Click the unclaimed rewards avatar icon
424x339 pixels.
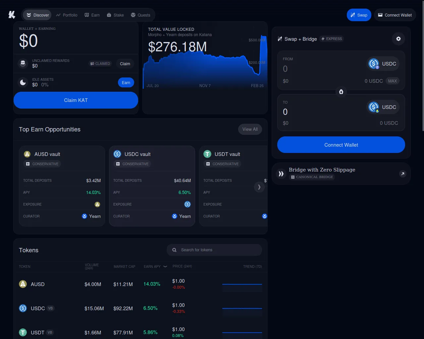[23, 63]
